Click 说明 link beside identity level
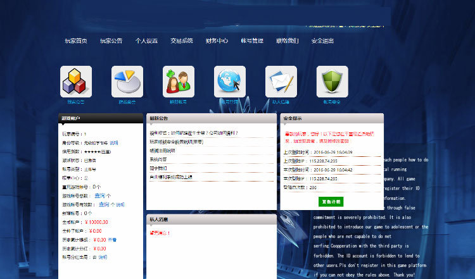Screen dimensions: 475x279 [x=114, y=143]
